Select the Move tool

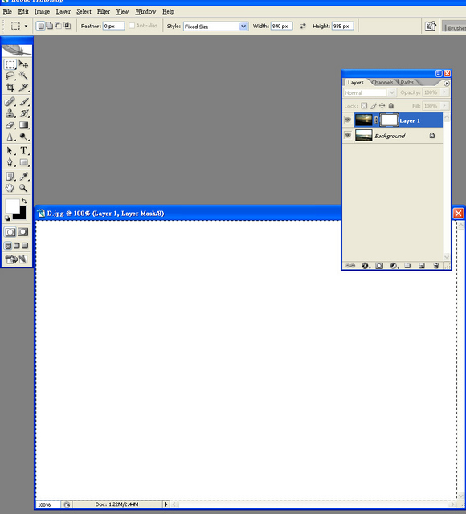click(23, 64)
